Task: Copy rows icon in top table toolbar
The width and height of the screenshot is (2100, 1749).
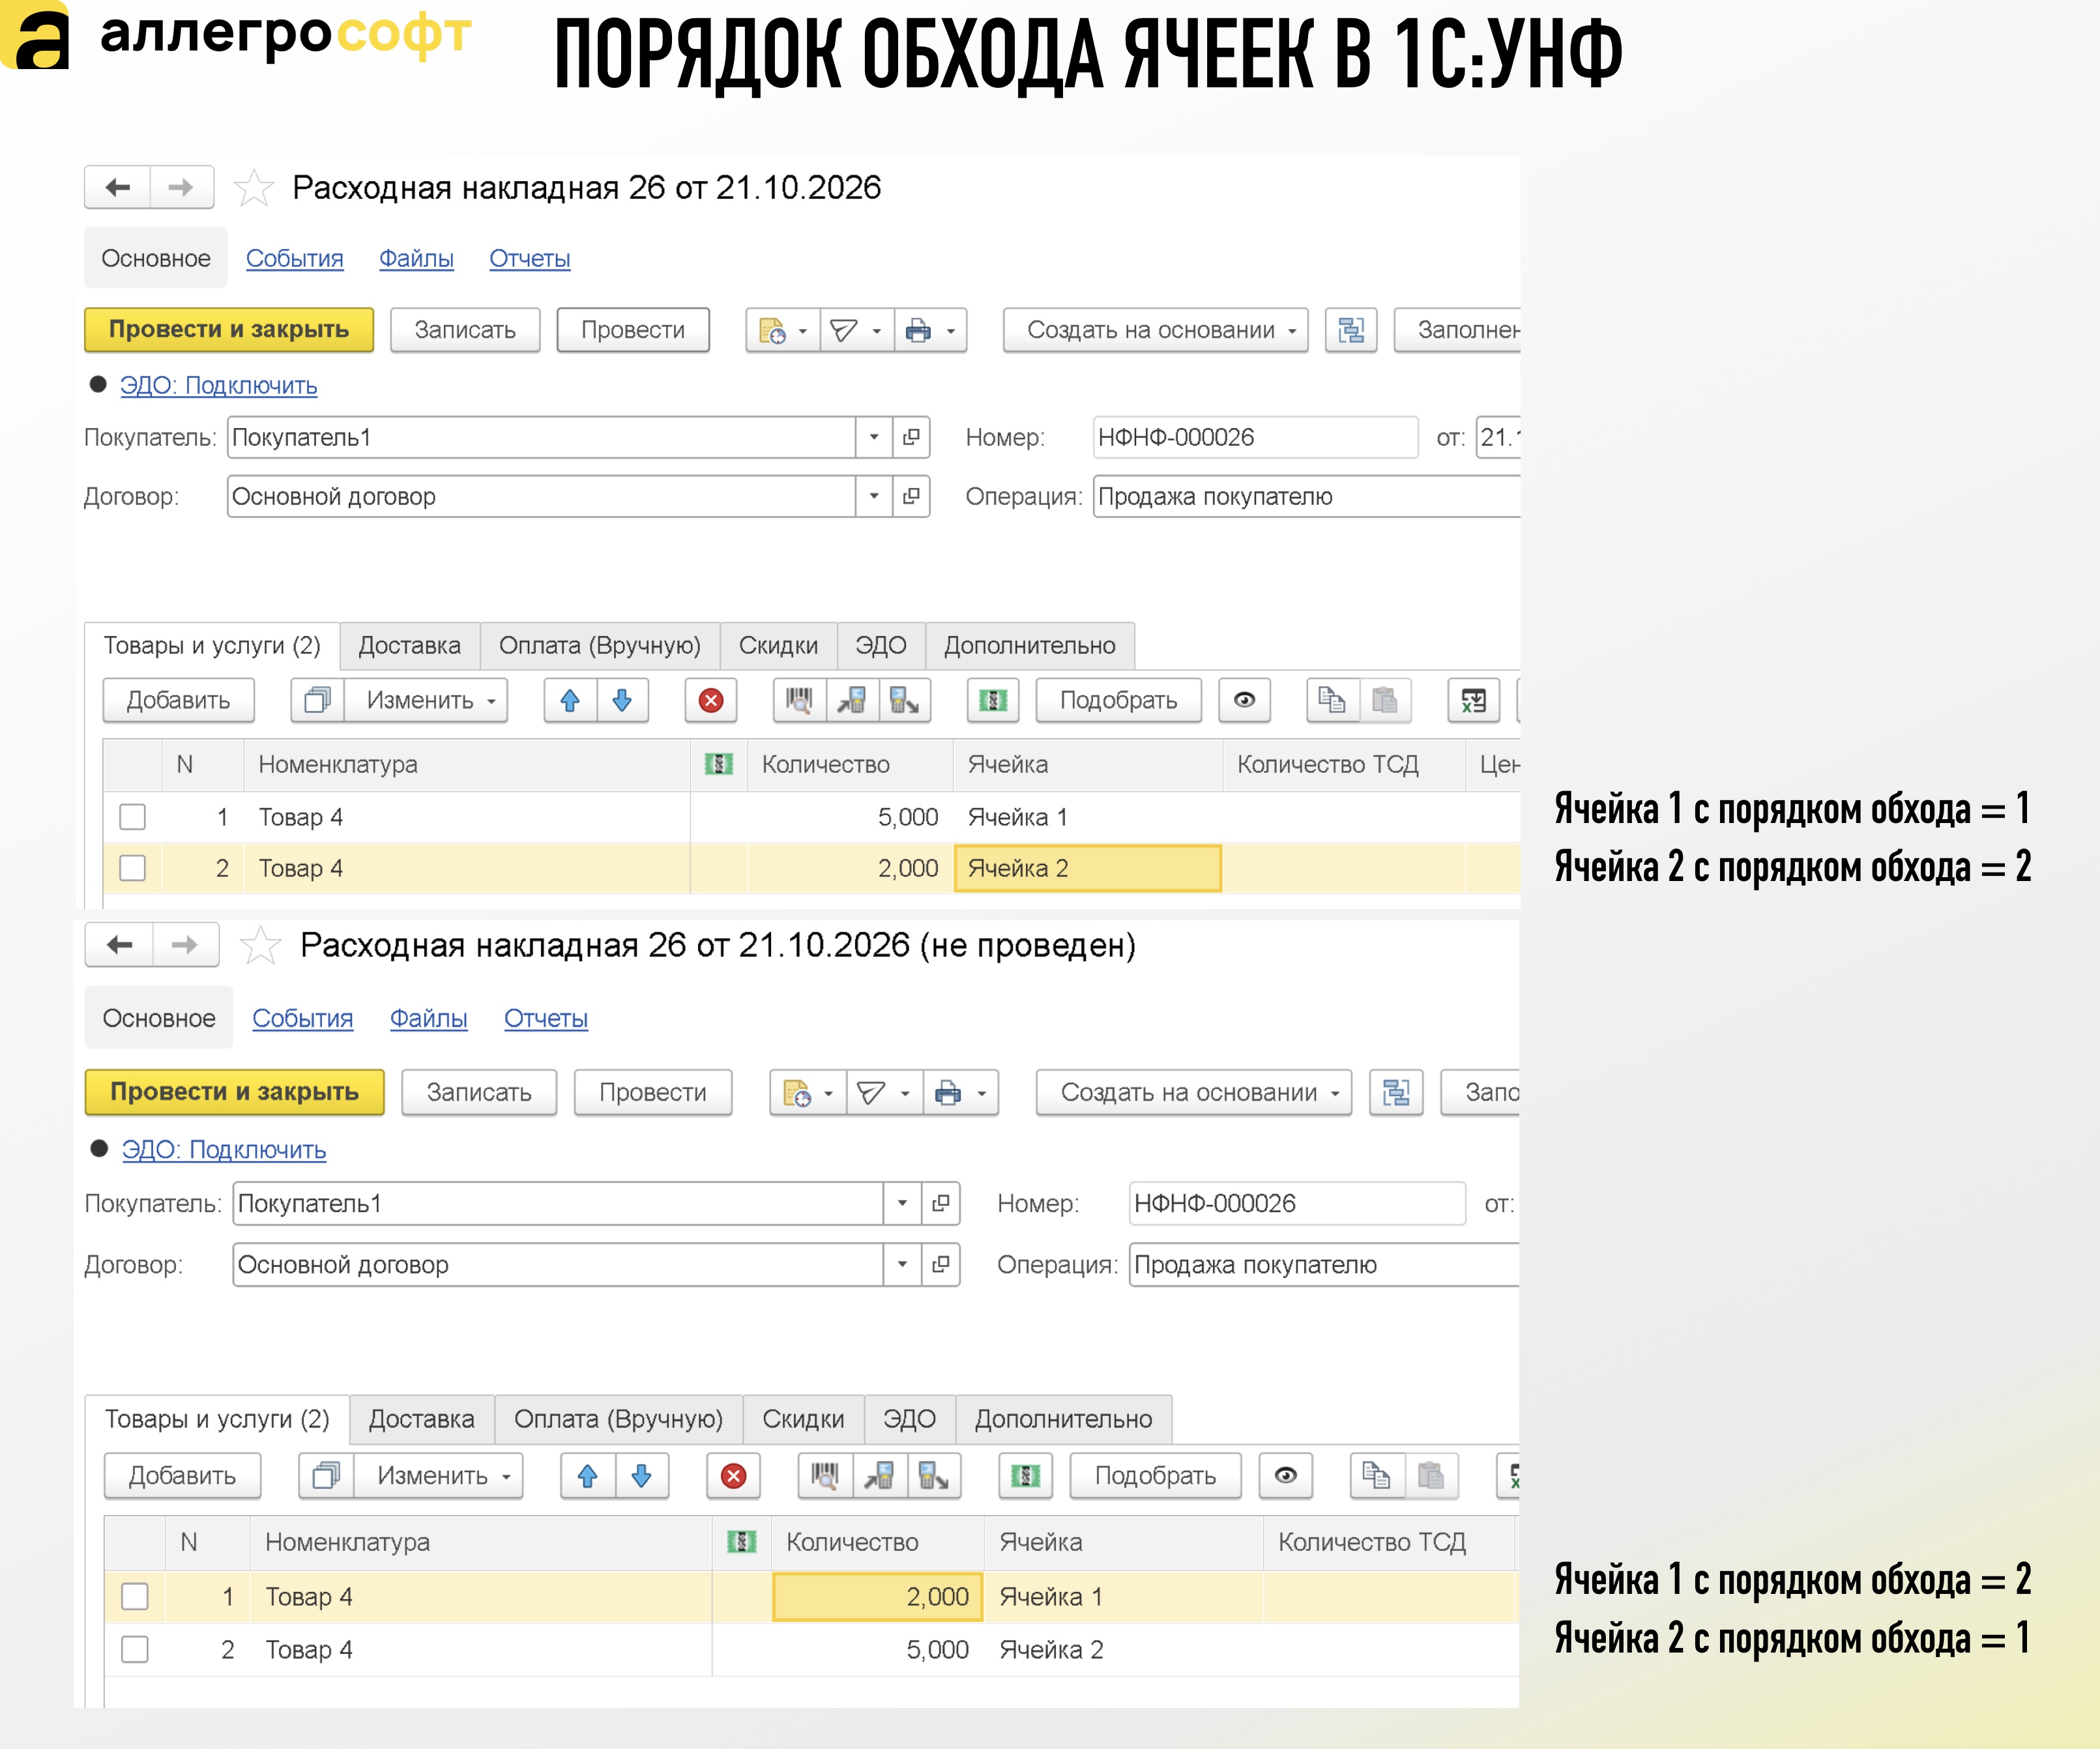Action: [x=1332, y=700]
